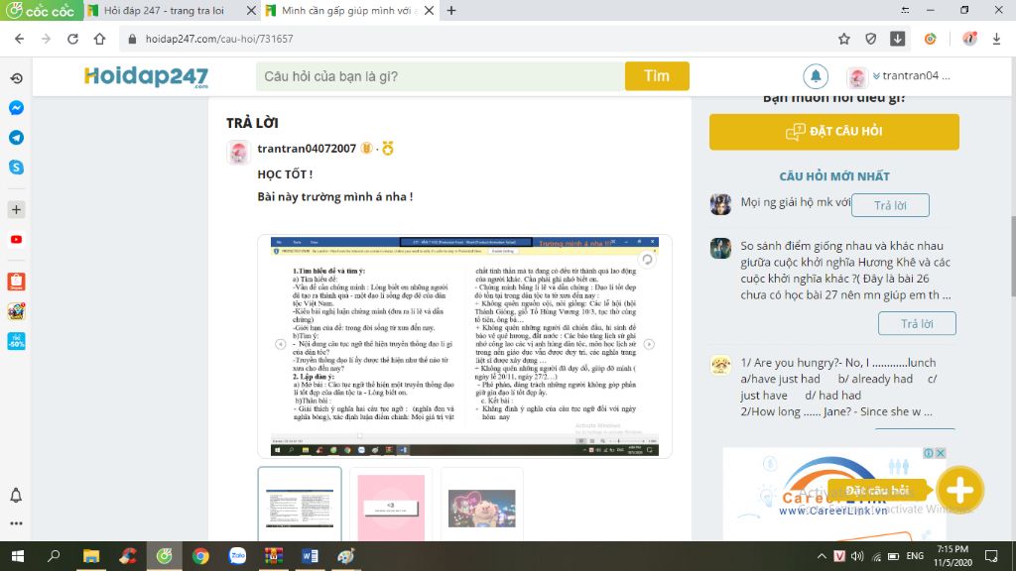Open the "Are you hungry?" question
The width and height of the screenshot is (1016, 571).
point(838,388)
